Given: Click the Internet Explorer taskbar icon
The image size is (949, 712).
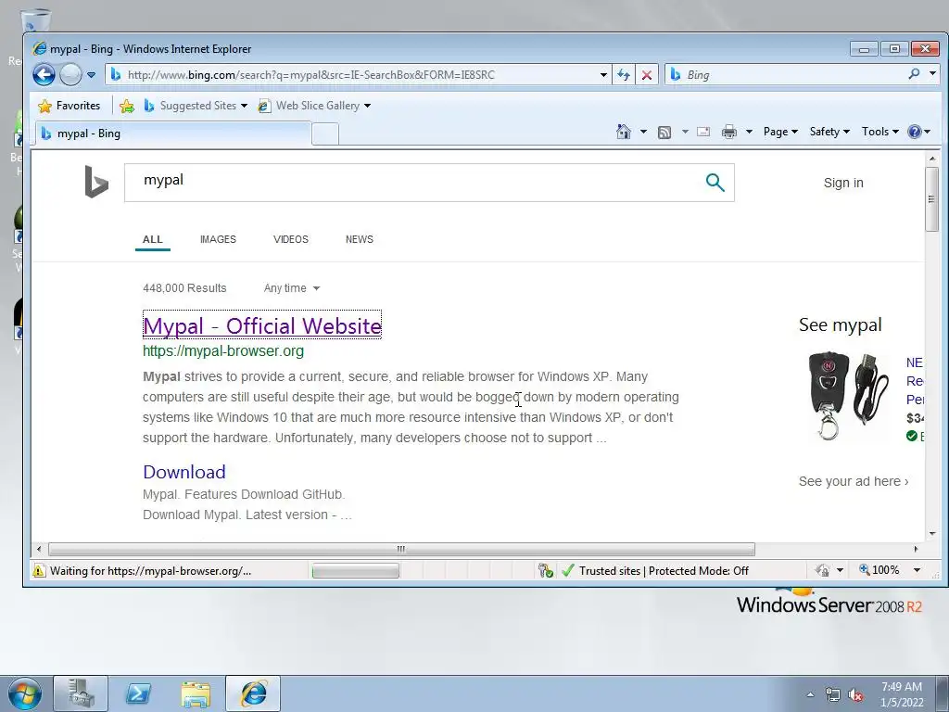Looking at the screenshot, I should point(253,693).
